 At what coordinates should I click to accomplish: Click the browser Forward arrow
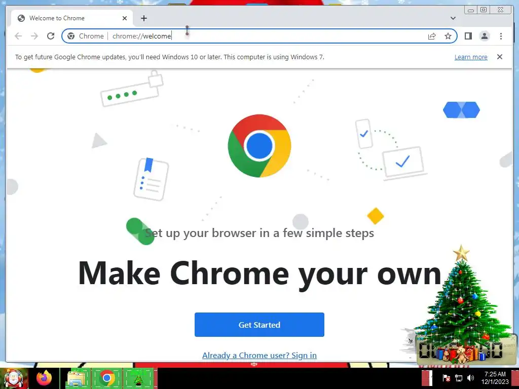tap(34, 36)
